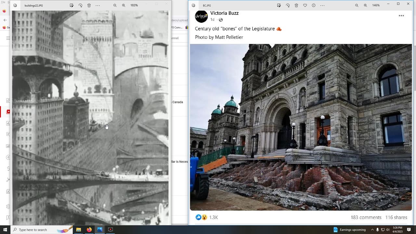
Task: Open YouTube Studio Dashboard icon in browser sidebar
Action: click(8, 101)
